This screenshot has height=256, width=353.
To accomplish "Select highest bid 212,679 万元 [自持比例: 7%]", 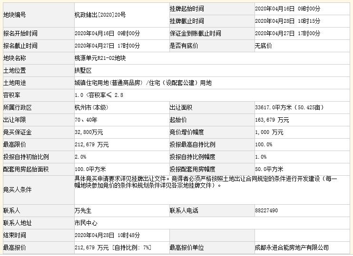I will coord(113,247).
